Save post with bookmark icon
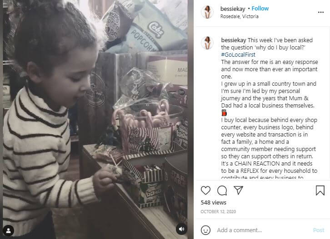Screen dimensions: 330x239 click(320, 190)
